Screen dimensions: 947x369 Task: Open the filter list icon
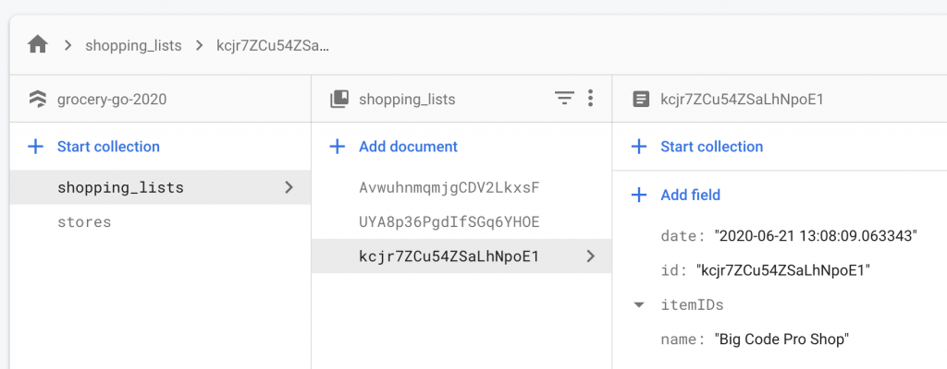click(564, 99)
